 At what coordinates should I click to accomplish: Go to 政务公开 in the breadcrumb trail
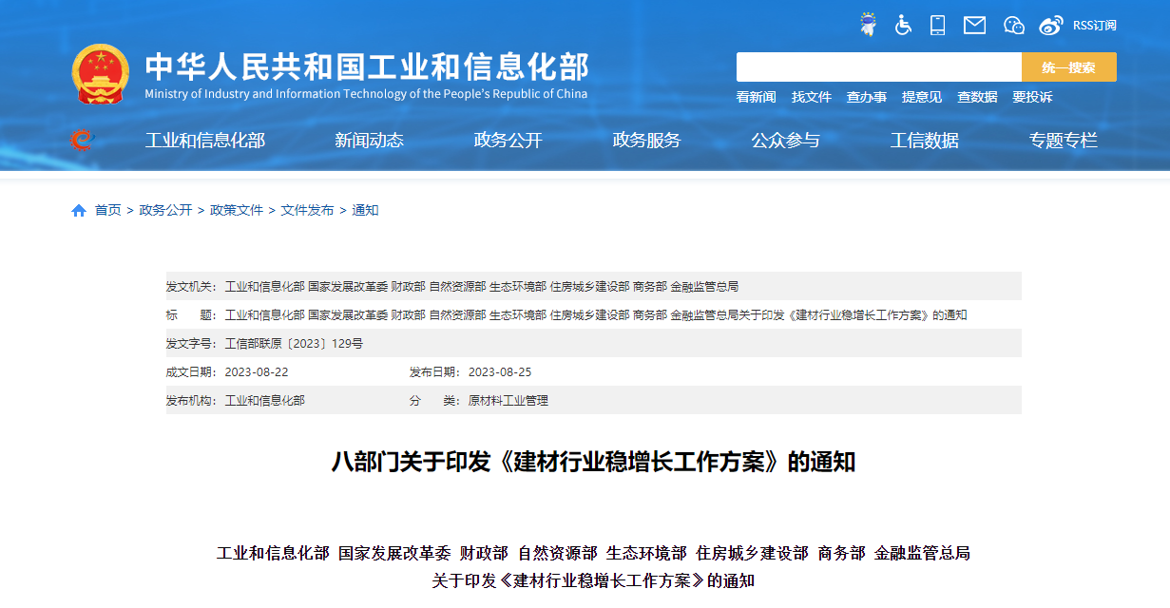coord(165,210)
